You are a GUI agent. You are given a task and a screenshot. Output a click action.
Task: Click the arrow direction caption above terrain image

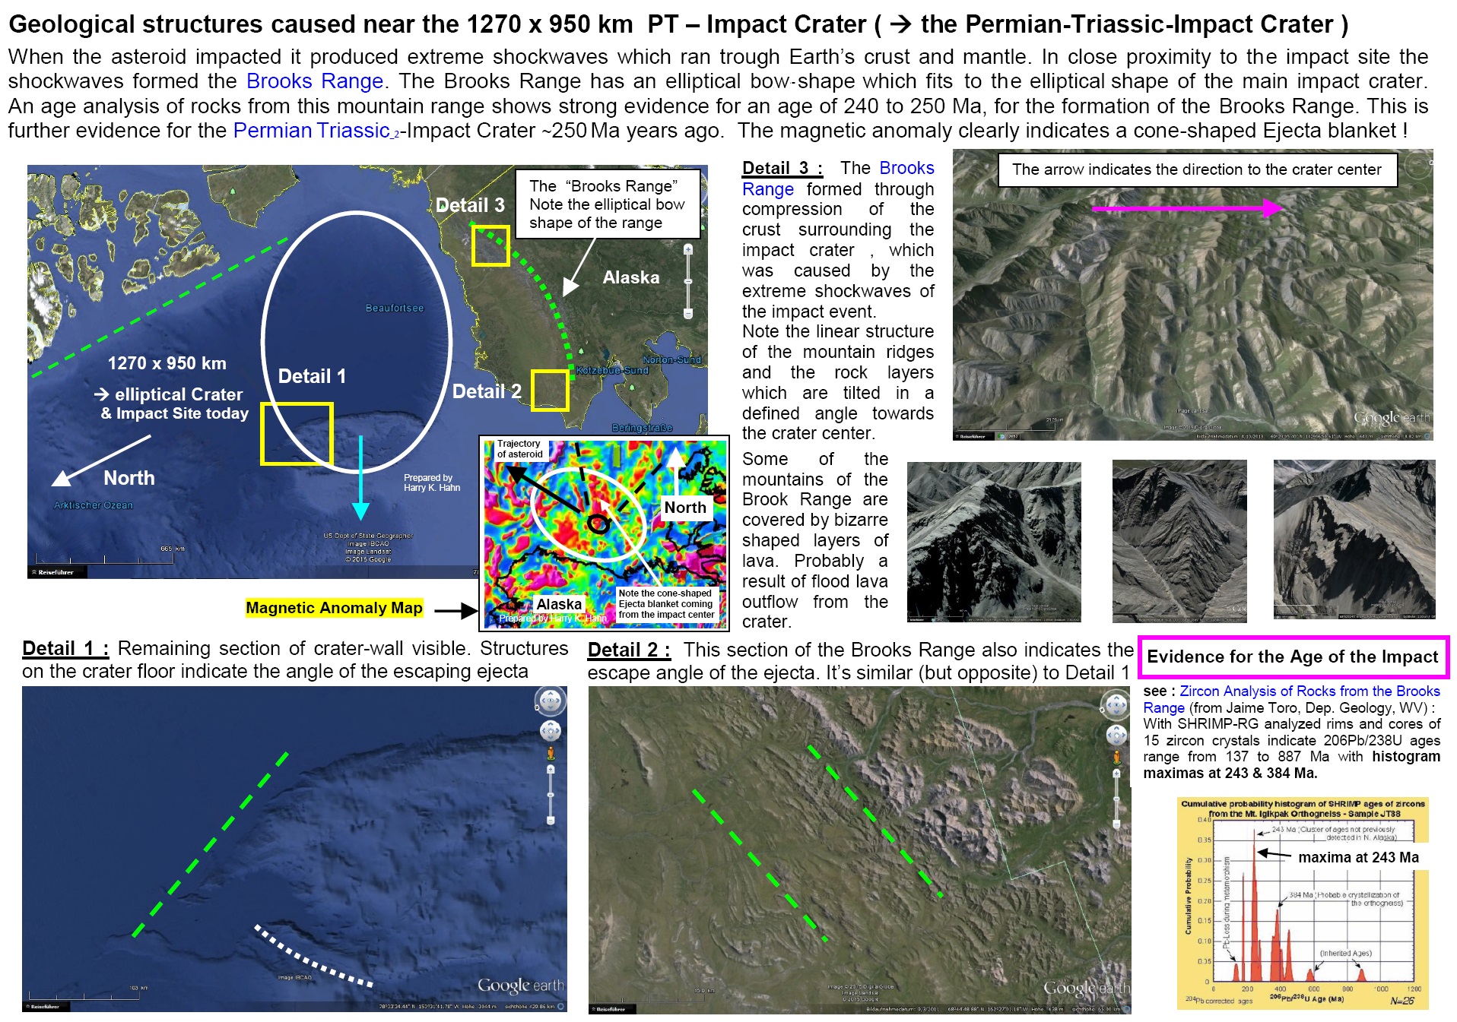pos(1197,169)
